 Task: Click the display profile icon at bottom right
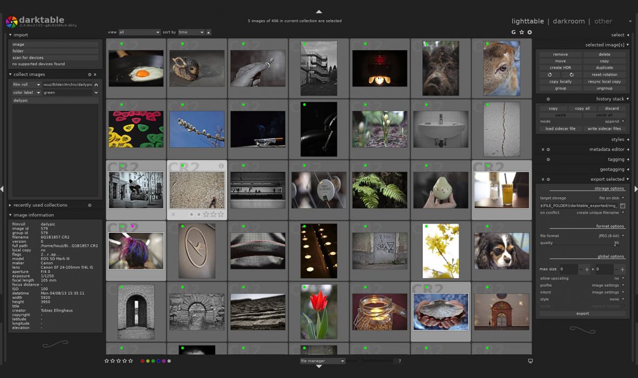coord(530,361)
